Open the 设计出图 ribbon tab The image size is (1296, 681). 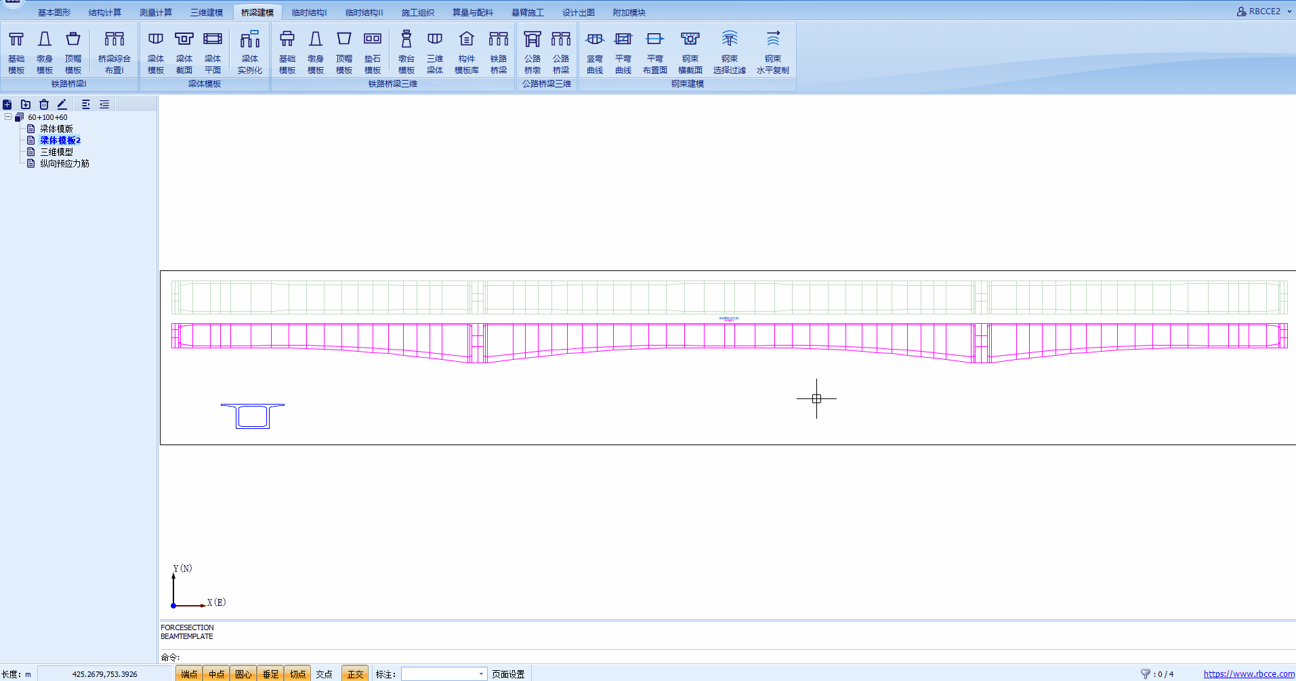click(578, 12)
